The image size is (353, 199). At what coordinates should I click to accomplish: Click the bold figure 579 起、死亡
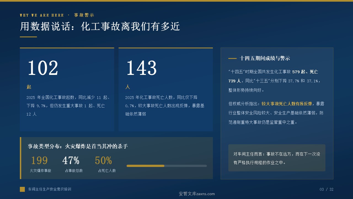click(305, 72)
